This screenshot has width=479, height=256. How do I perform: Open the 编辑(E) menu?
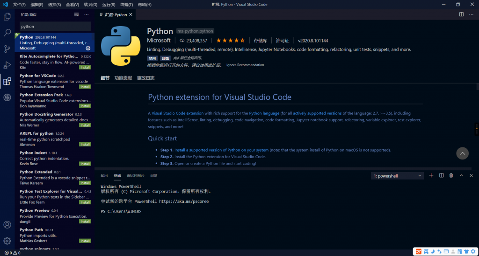[x=37, y=5]
